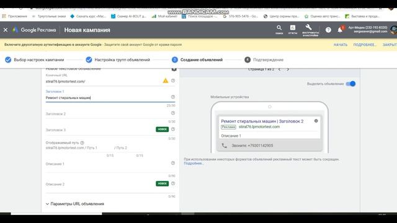This screenshot has width=397, height=223.
Task: Click the Path 1 input field
Action: click(x=99, y=148)
